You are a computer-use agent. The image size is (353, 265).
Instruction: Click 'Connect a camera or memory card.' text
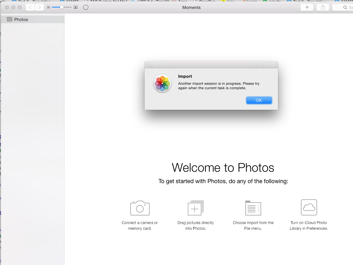139,225
